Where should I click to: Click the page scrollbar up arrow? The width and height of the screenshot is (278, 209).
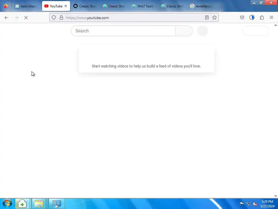pos(276,25)
